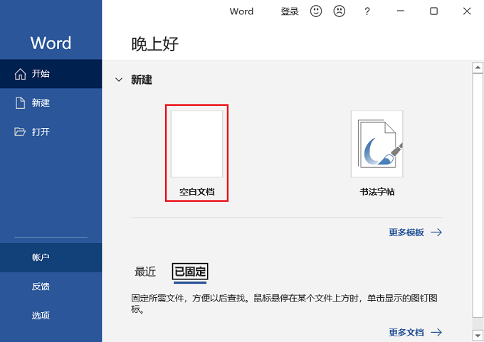Maximize the Word window

click(x=433, y=11)
